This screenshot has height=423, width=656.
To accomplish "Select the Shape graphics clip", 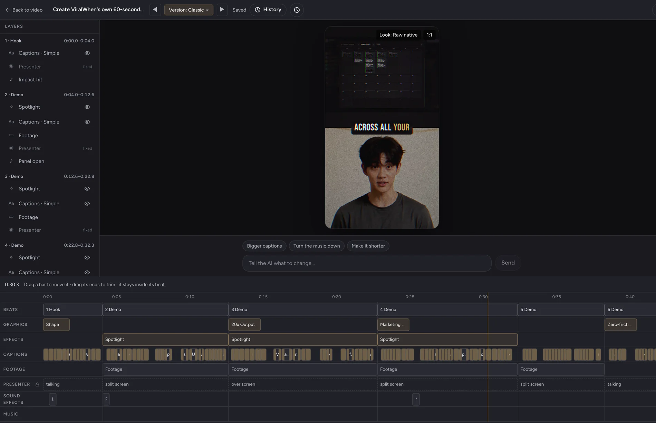I will click(56, 325).
